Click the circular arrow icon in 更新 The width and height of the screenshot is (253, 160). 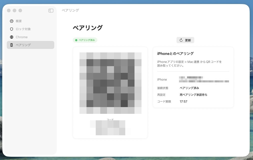[x=181, y=40]
